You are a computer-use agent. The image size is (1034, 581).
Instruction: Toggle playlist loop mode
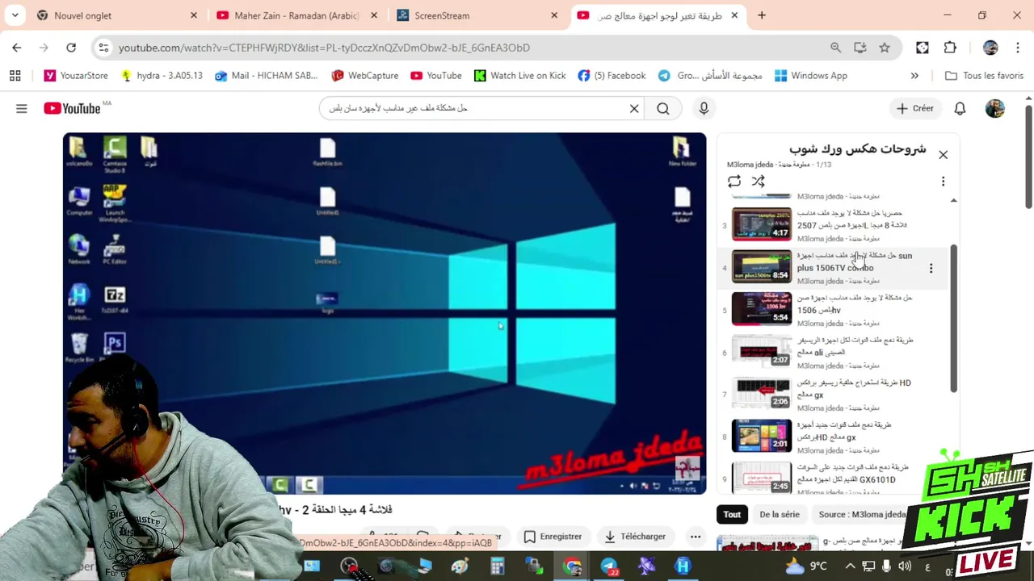[733, 182]
